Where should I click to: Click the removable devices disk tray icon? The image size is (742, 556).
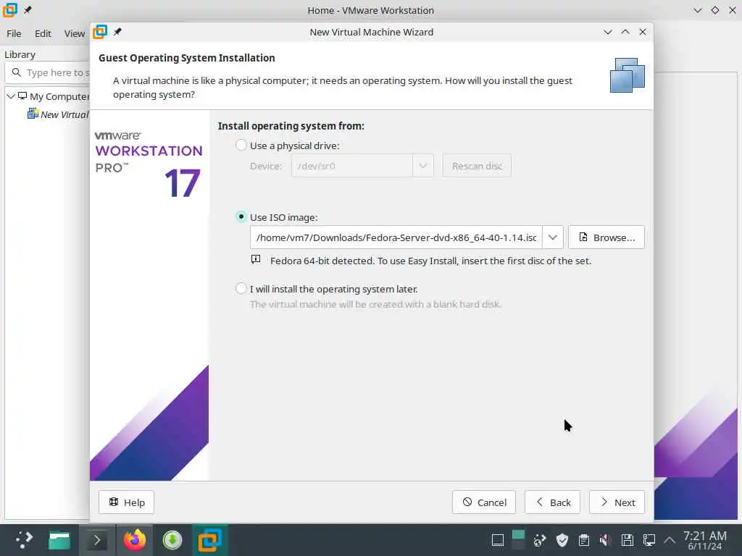tap(627, 540)
